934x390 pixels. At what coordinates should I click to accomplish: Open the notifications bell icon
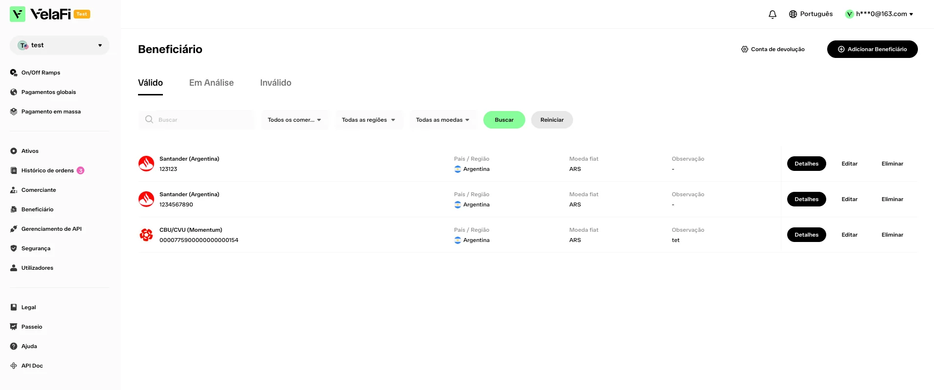pos(773,14)
